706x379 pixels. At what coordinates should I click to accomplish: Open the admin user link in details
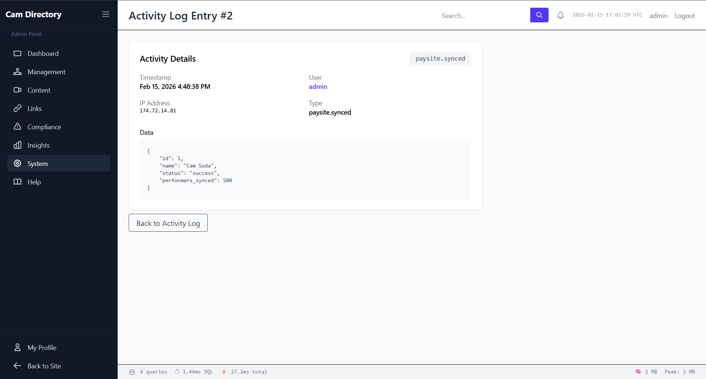(x=318, y=87)
